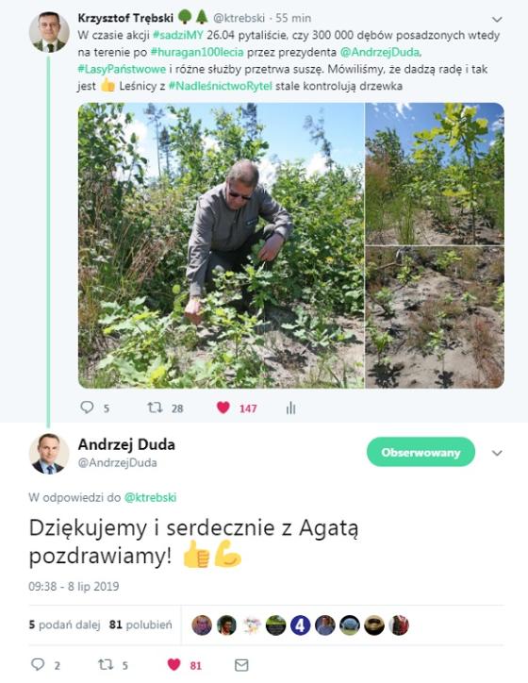The image size is (528, 683).
Task: Open #NadleśnictwoRytel hashtag link
Action: [x=221, y=86]
